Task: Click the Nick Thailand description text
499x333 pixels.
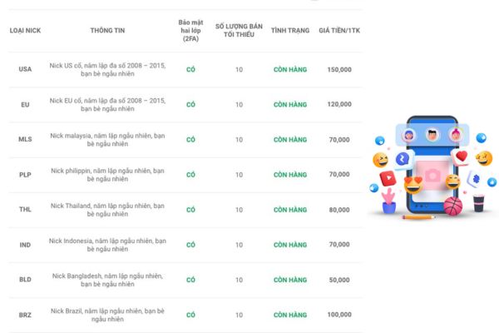Action: pyautogui.click(x=107, y=210)
